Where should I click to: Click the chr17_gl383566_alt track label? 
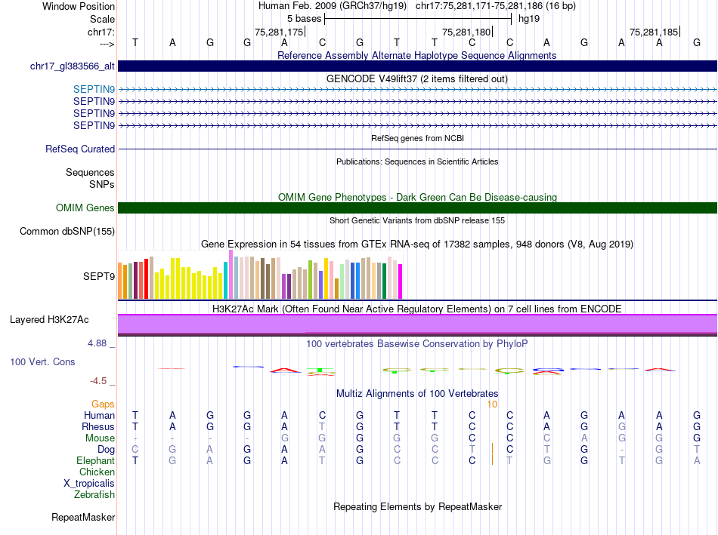[72, 66]
